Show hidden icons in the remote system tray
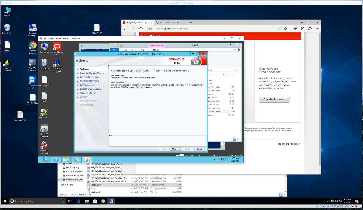The image size is (363, 210). click(x=215, y=160)
